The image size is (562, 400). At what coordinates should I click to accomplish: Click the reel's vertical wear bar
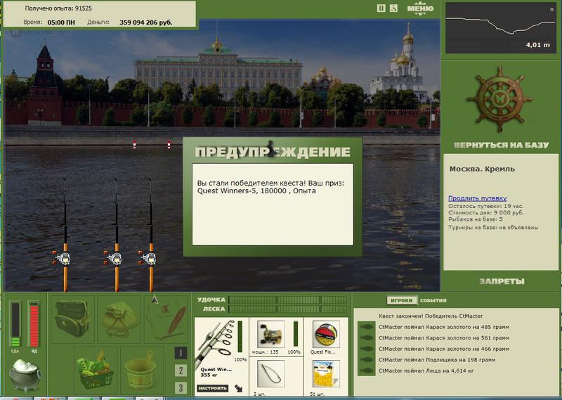tap(296, 334)
